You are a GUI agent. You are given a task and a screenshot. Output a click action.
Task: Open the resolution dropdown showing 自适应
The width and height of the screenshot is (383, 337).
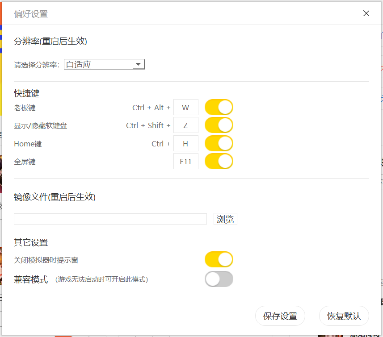pyautogui.click(x=104, y=64)
